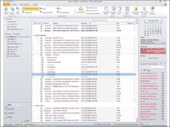Toggle flag on call electrician task
This screenshot has width=170, height=127.
point(163,81)
